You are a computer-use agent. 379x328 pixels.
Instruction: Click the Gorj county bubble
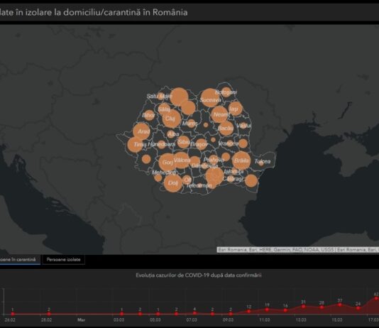click(x=167, y=162)
